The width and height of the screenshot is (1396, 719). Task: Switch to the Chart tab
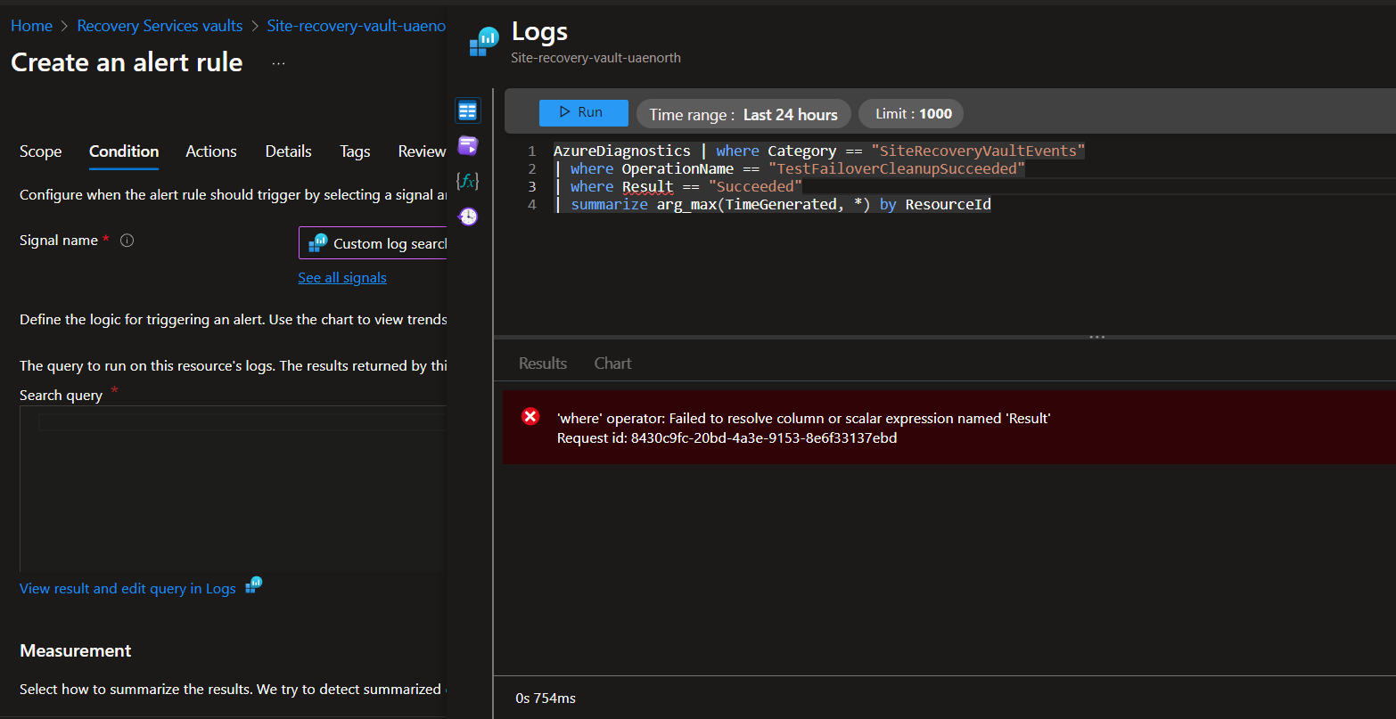pos(612,363)
